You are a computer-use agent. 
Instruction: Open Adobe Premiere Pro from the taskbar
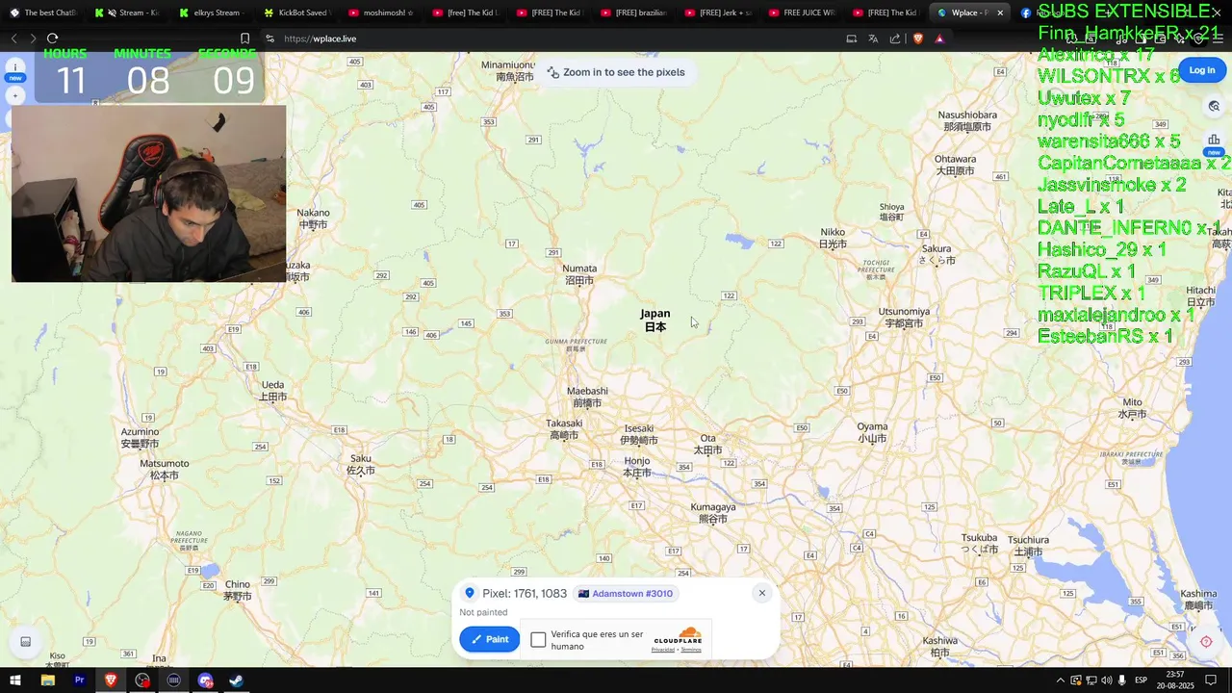pos(79,680)
